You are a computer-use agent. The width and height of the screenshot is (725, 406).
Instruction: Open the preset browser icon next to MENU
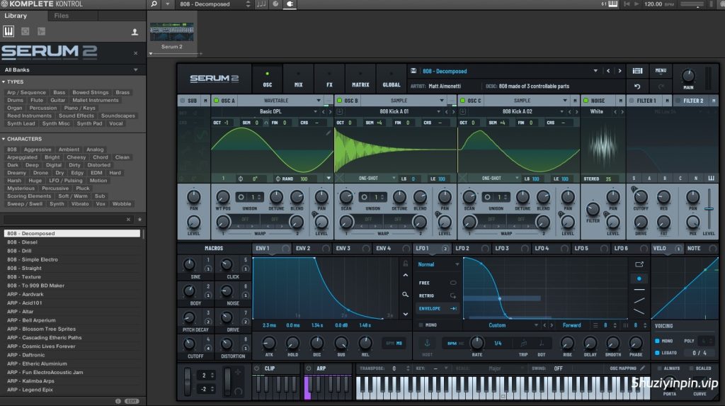pos(638,71)
